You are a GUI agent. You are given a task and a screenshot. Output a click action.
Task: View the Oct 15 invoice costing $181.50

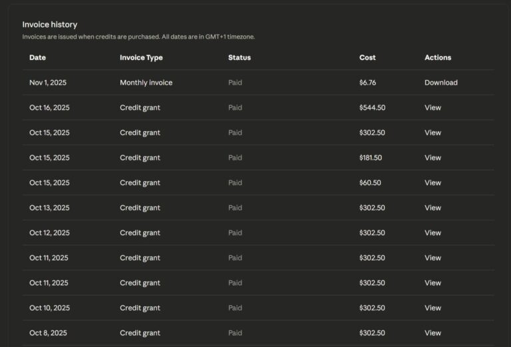point(432,158)
